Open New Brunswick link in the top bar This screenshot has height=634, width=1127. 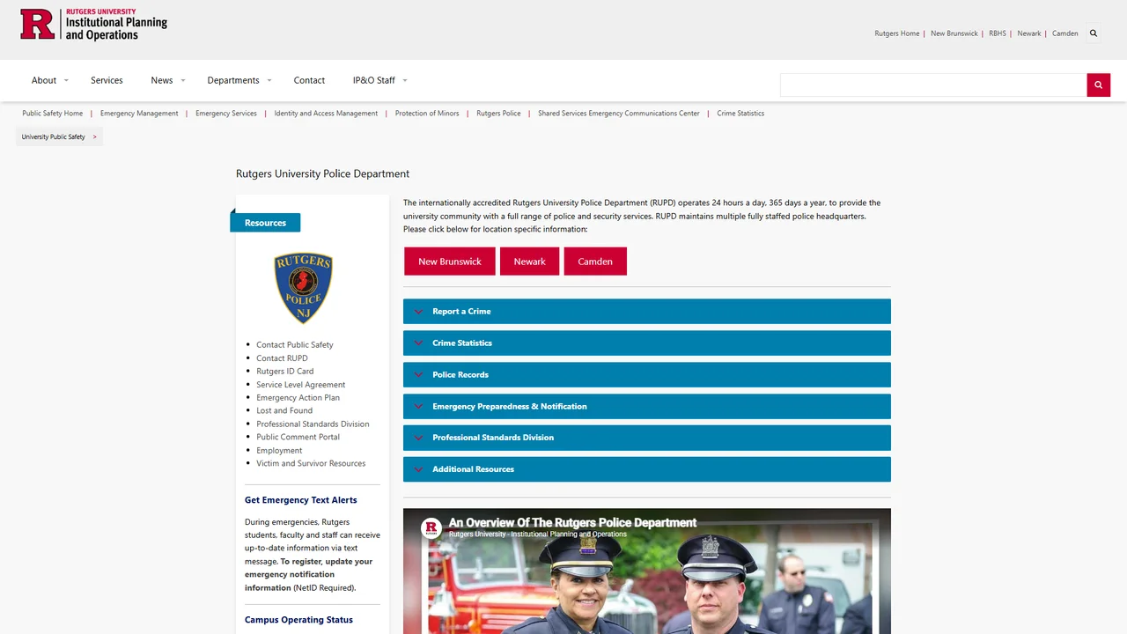coord(954,33)
